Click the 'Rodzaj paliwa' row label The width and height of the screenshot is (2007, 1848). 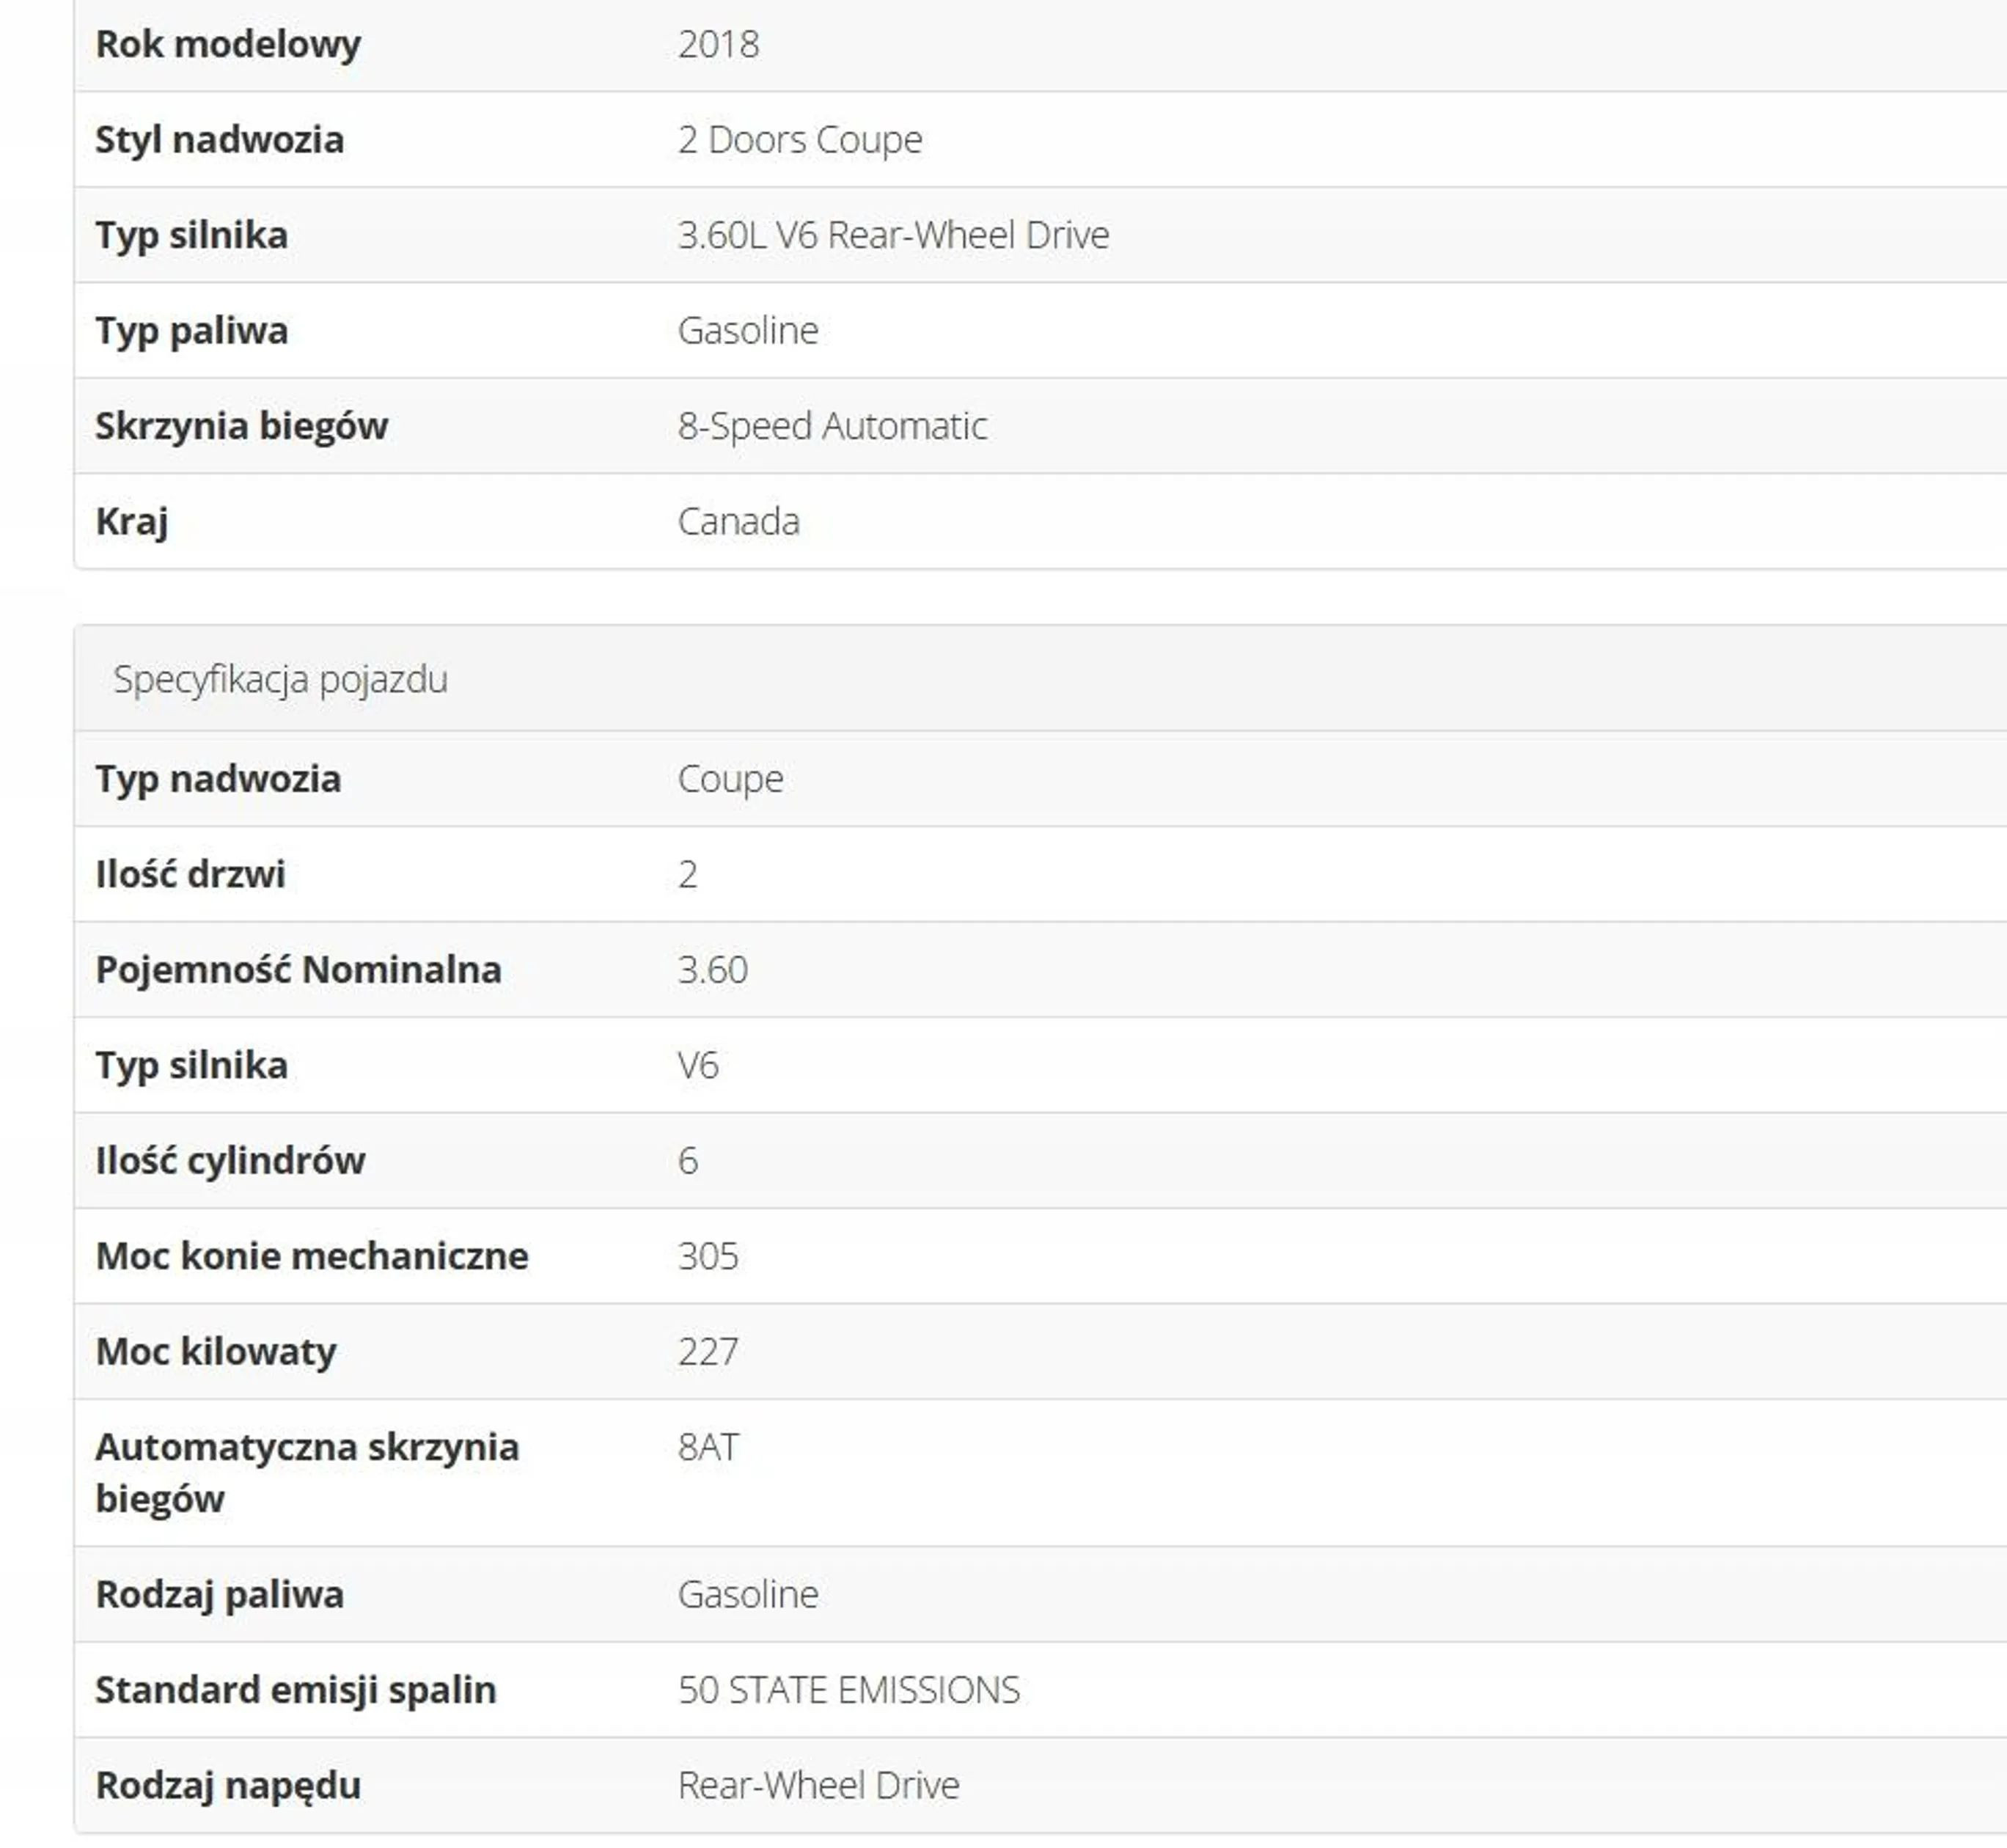[x=219, y=1594]
